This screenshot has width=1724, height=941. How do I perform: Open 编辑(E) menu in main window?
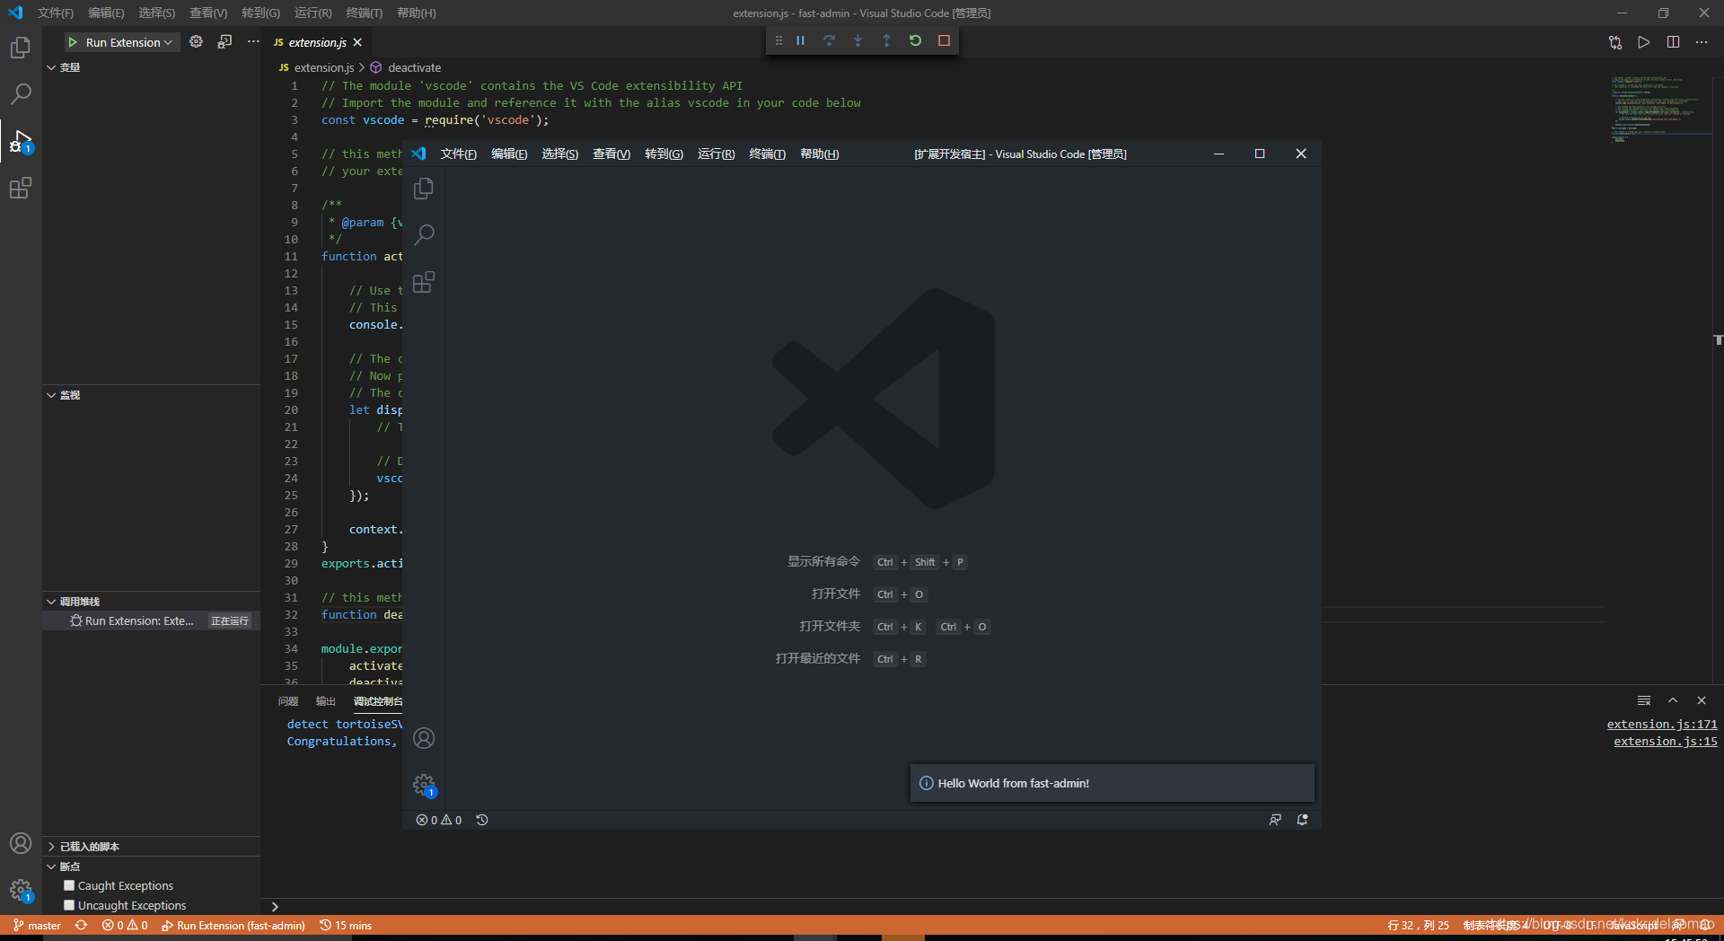pos(106,13)
